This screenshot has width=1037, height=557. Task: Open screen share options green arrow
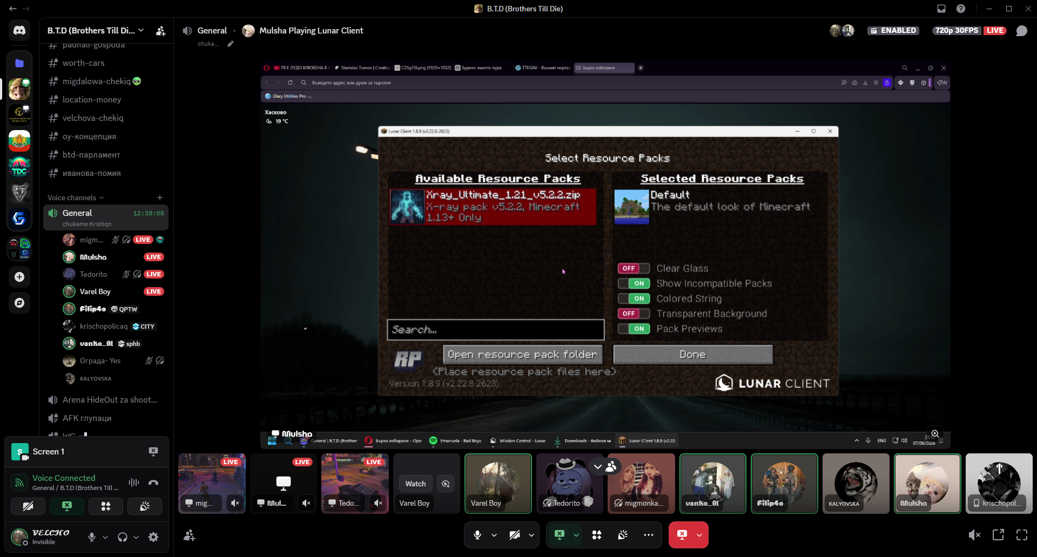coord(576,535)
